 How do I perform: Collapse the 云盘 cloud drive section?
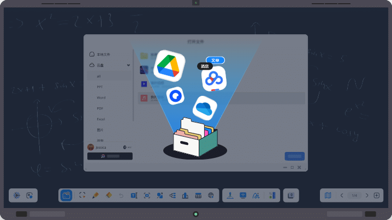click(128, 65)
